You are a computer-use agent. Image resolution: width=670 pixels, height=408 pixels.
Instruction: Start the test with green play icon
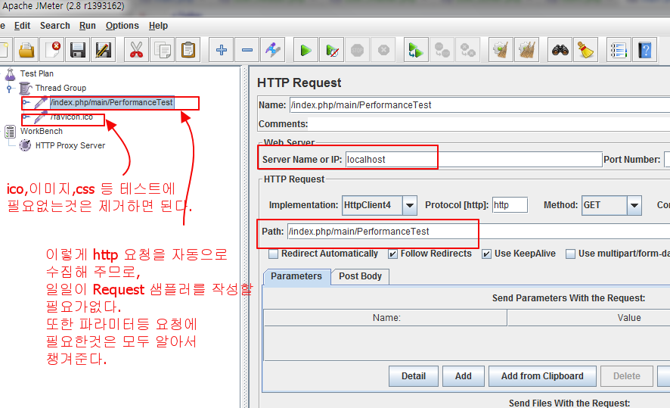[x=306, y=51]
